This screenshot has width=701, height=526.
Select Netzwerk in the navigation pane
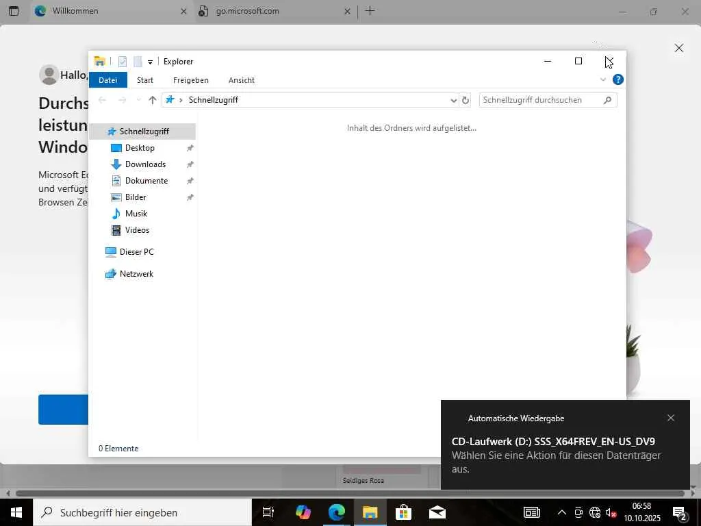coord(136,274)
